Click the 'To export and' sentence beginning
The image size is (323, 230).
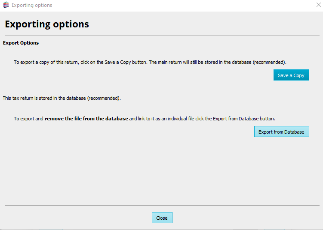coord(28,119)
